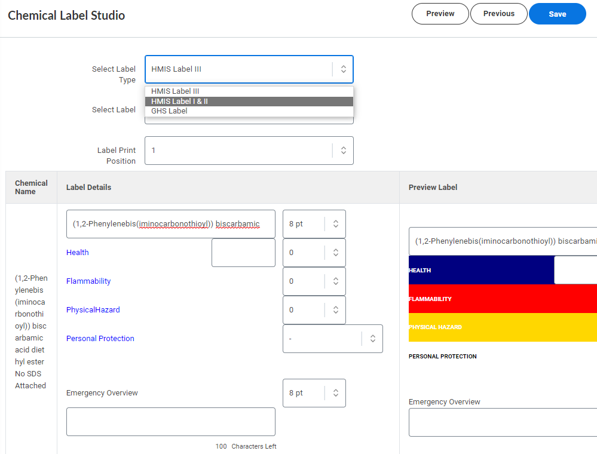This screenshot has width=597, height=454.
Task: Click the Health text input box
Action: coord(243,253)
